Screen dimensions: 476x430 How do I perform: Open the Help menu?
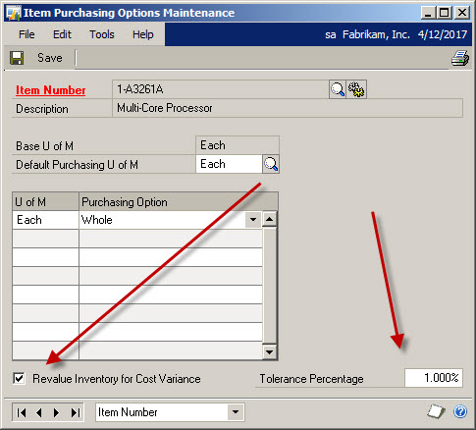point(143,34)
